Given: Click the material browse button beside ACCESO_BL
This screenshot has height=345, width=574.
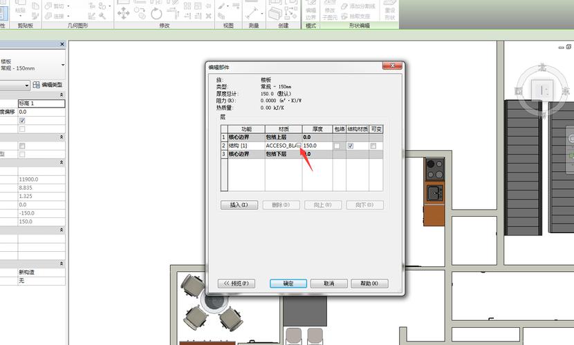Looking at the screenshot, I should click(298, 146).
